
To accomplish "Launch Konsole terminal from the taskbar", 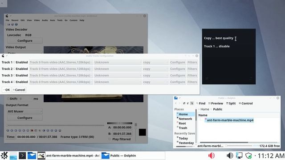I will 22,156.
